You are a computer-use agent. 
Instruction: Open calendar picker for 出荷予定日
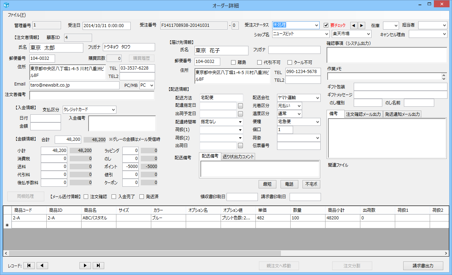click(240, 114)
